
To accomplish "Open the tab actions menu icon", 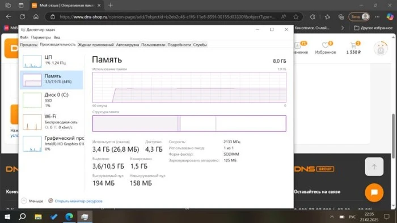I will tap(21, 5).
